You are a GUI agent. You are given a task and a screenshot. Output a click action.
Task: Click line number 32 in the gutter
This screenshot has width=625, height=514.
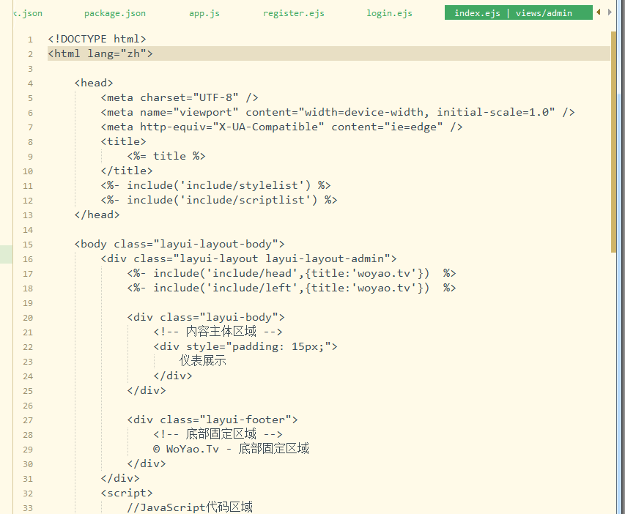click(28, 493)
